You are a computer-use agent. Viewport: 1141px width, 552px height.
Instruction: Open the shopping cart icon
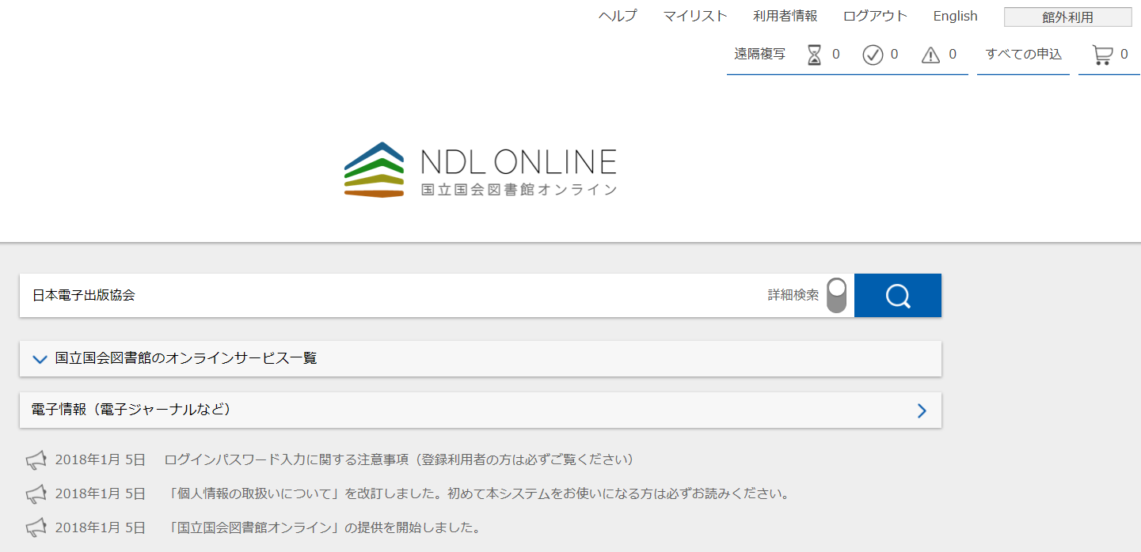tap(1102, 55)
